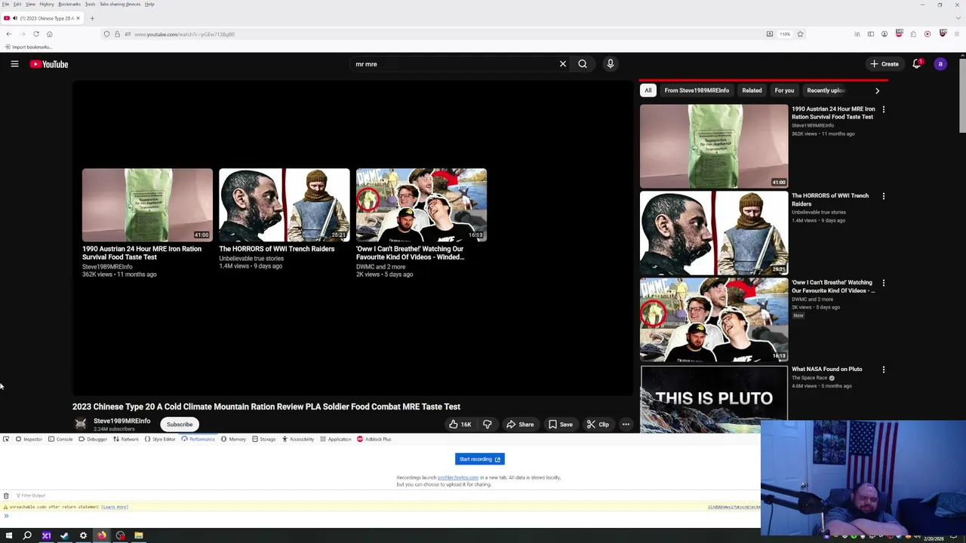Open the account avatar menu
The height and width of the screenshot is (543, 966).
[940, 64]
